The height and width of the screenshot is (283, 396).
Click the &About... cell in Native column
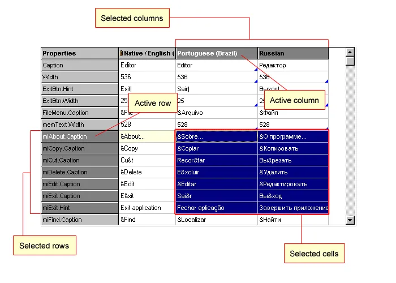pyautogui.click(x=147, y=136)
